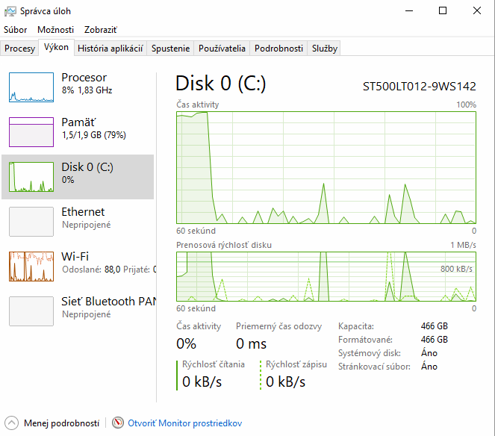Select the Ethernet graph thumbnail
This screenshot has height=436, width=495.
[x=31, y=222]
